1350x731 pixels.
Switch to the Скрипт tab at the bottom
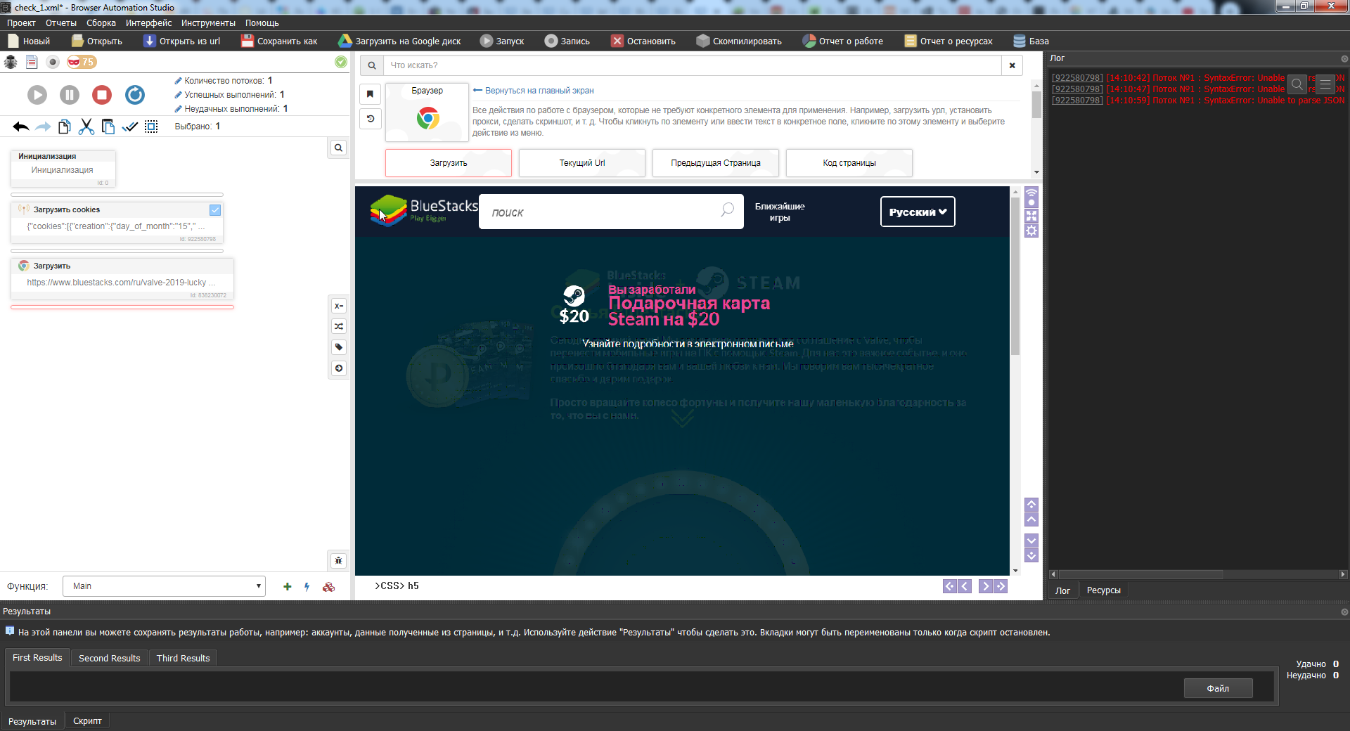click(87, 721)
